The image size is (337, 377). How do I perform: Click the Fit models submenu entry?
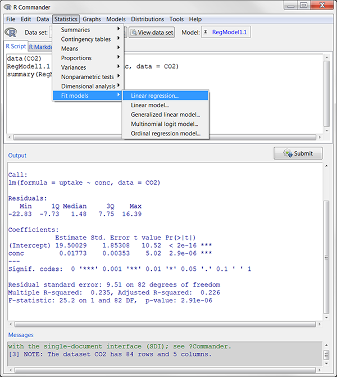[88, 96]
